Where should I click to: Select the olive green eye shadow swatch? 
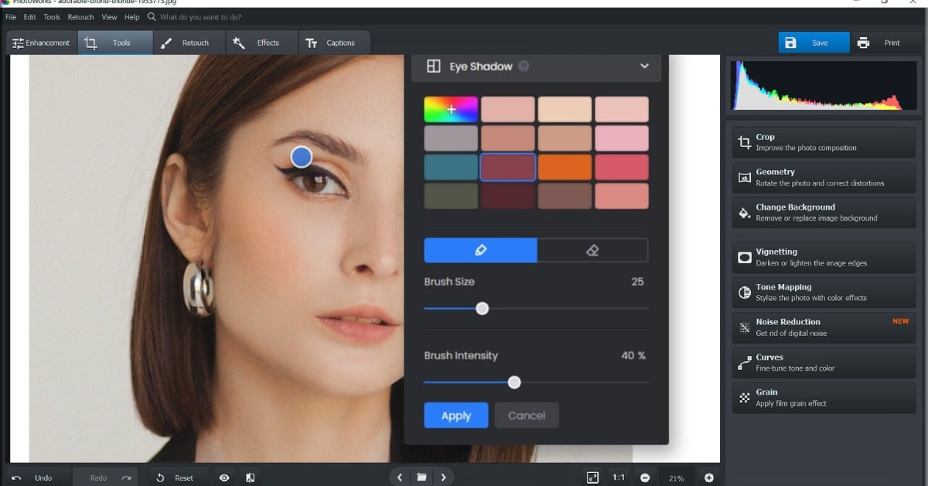coord(451,196)
